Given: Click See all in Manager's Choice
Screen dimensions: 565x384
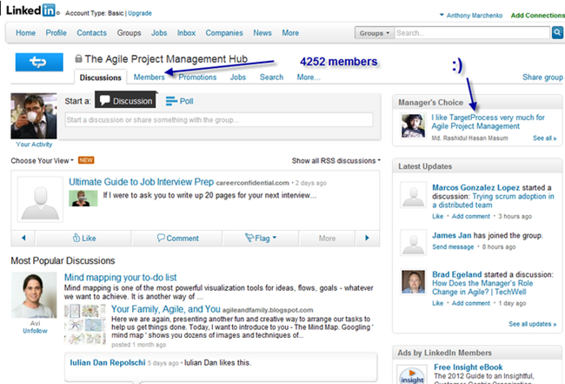Looking at the screenshot, I should click(x=544, y=138).
